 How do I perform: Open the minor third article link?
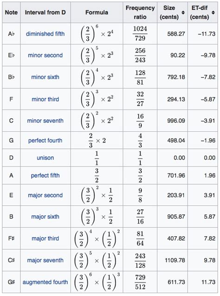[x=45, y=99]
